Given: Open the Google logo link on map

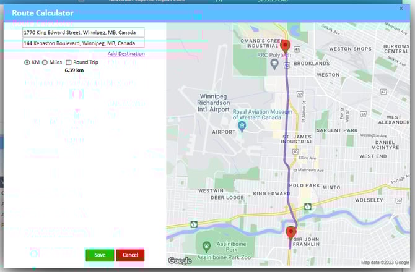Looking at the screenshot, I should click(180, 261).
